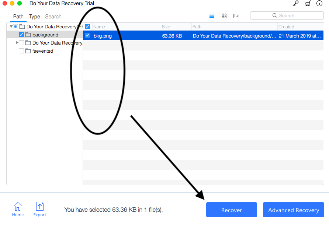Select the fseventsd folder icon
The image size is (329, 225).
pyautogui.click(x=28, y=51)
